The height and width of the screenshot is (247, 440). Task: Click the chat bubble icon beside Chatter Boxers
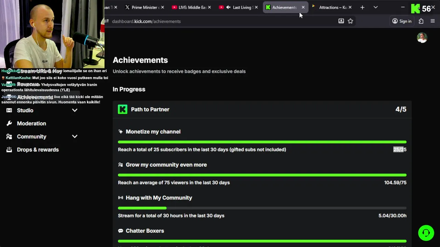pyautogui.click(x=120, y=231)
